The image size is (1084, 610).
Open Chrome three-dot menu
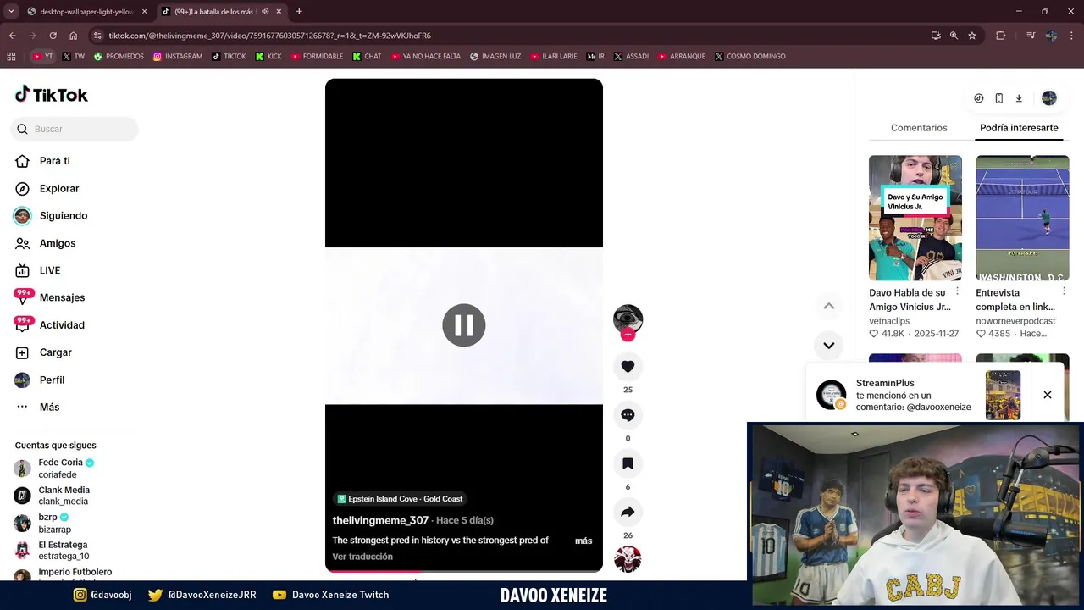tap(1072, 36)
